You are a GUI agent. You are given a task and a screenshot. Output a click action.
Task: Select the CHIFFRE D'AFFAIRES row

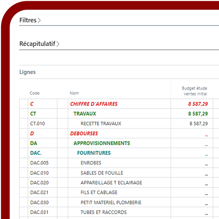click(x=94, y=104)
